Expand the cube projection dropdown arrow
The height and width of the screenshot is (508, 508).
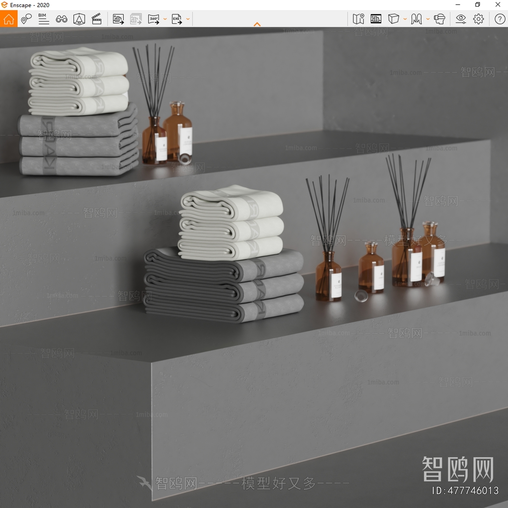point(405,19)
